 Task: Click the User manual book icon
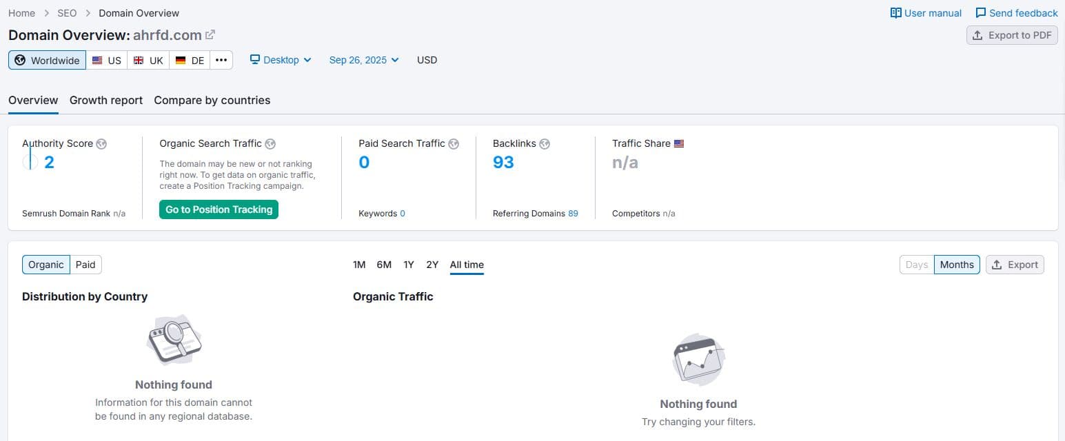(x=896, y=13)
